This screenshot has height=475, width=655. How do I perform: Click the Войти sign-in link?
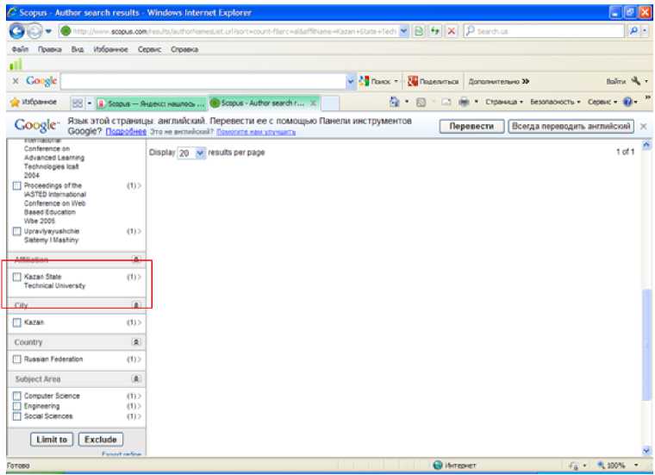(x=615, y=81)
